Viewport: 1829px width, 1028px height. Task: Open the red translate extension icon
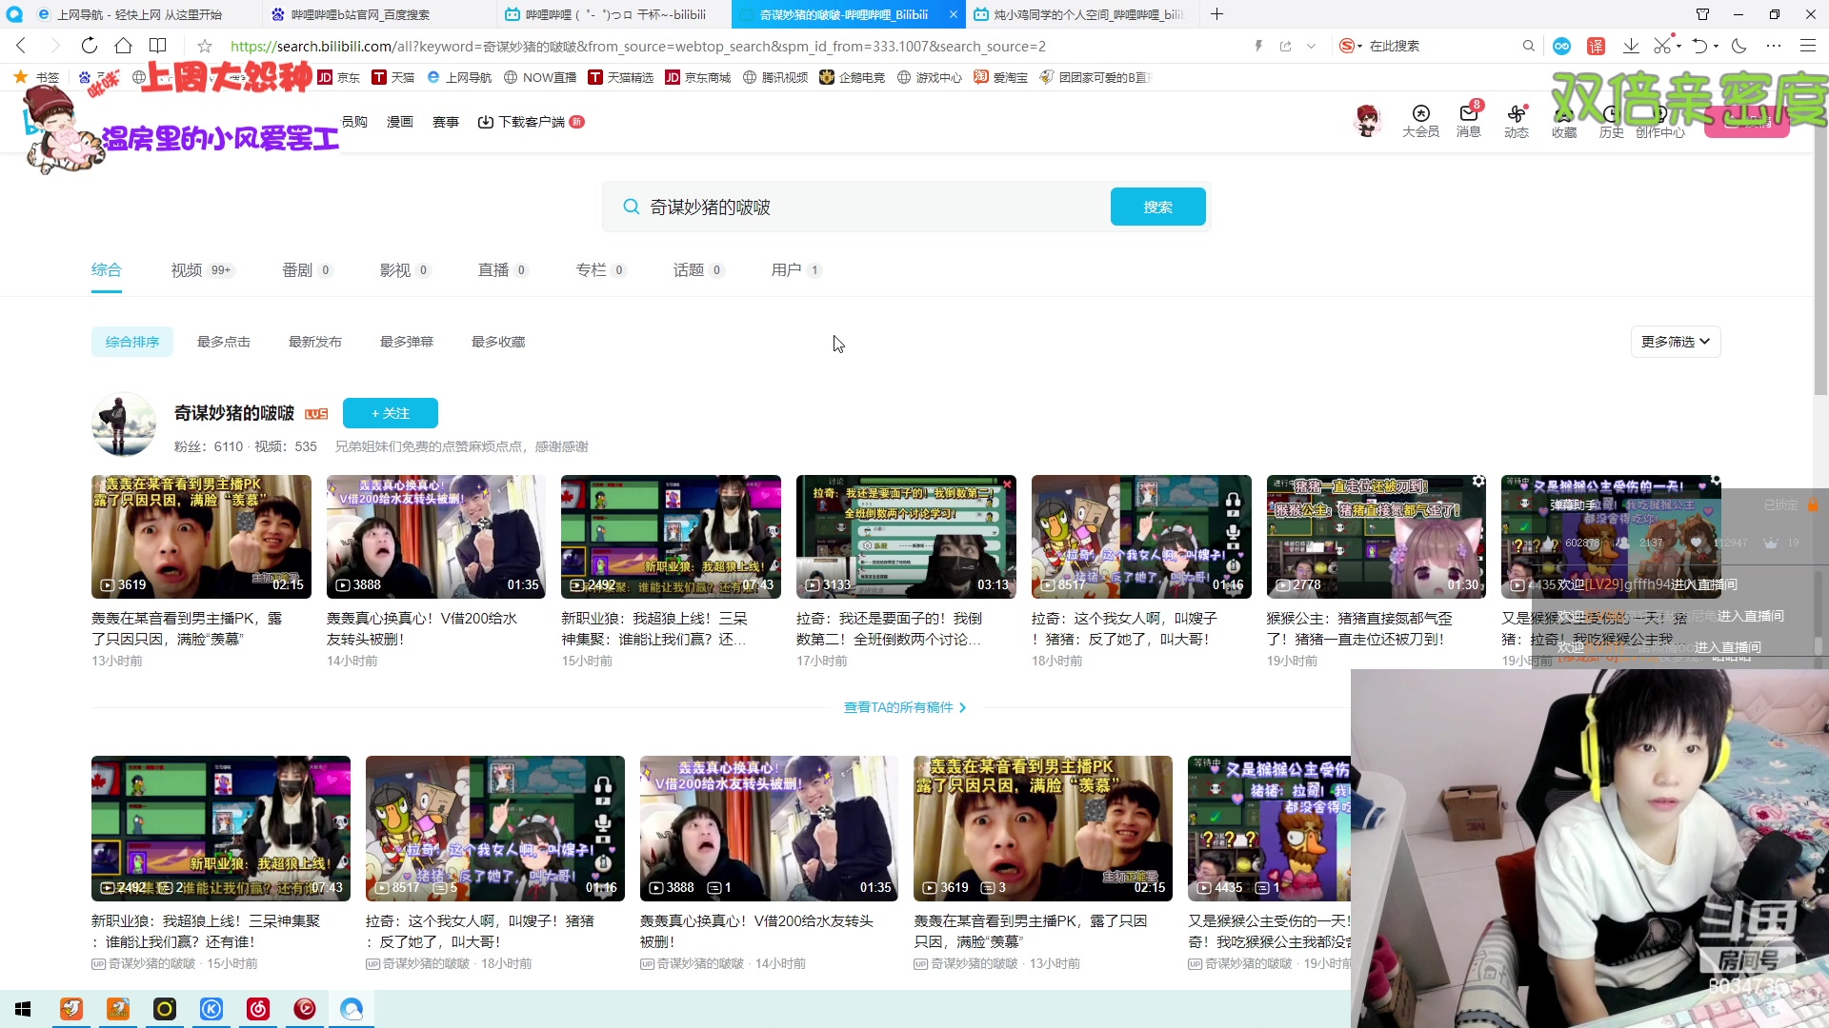[1597, 46]
